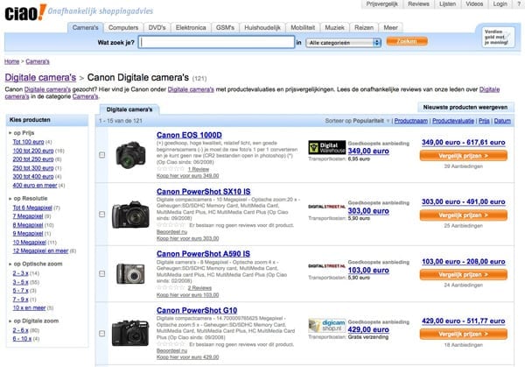525x367 pixels.
Task: Sort results by Datum
Action: [x=502, y=121]
